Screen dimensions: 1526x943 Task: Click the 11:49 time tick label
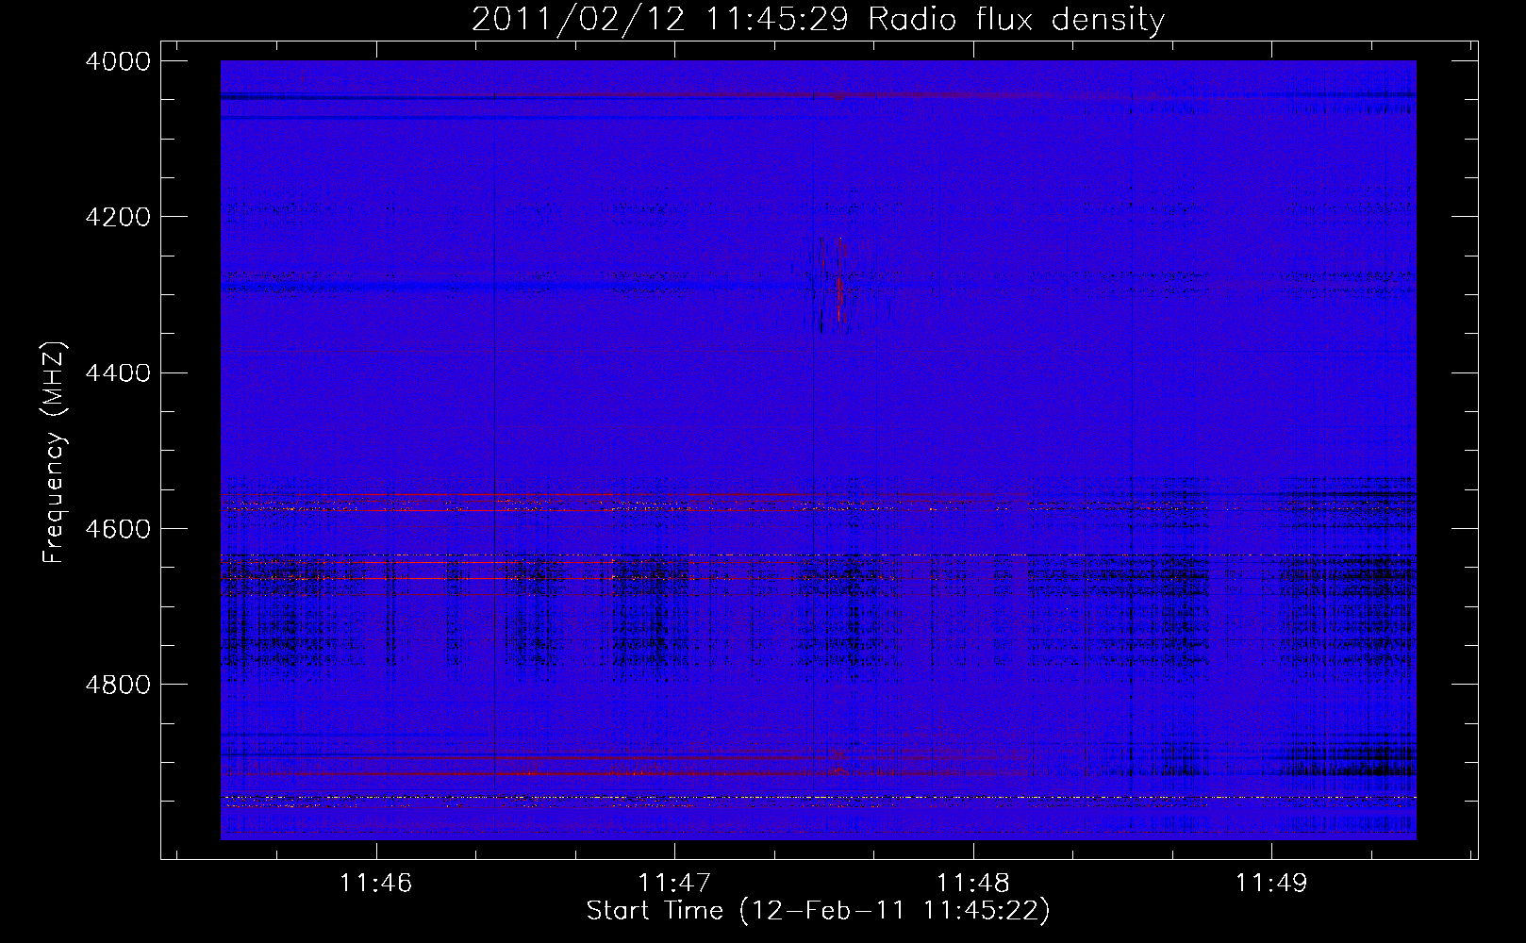click(1271, 883)
